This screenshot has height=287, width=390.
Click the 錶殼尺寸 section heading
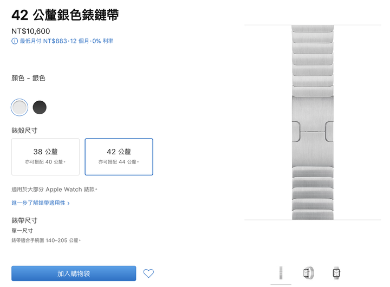click(x=24, y=131)
